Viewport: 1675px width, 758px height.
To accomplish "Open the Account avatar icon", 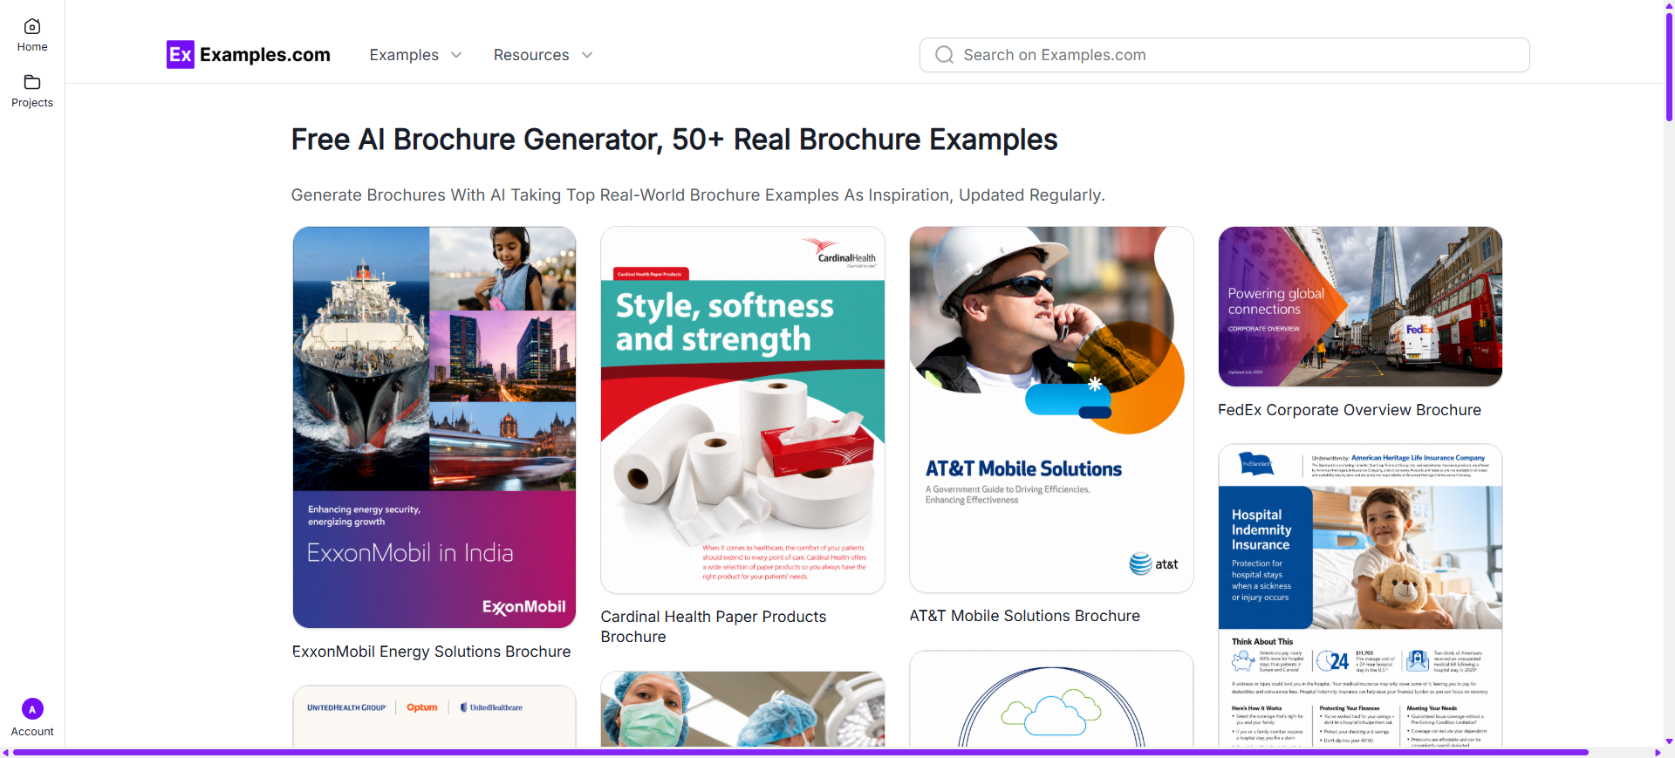I will click(x=32, y=709).
